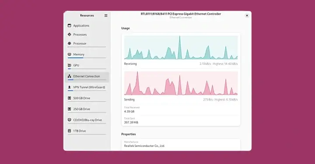This screenshot has height=164, width=315.
Task: Switch to the Processes view
Action: pyautogui.click(x=87, y=35)
